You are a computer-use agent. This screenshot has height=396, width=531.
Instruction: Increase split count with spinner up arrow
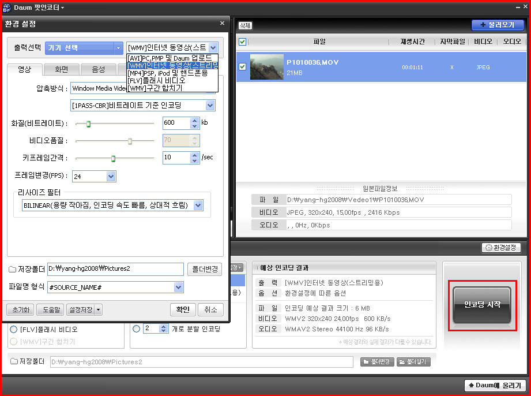(164, 326)
